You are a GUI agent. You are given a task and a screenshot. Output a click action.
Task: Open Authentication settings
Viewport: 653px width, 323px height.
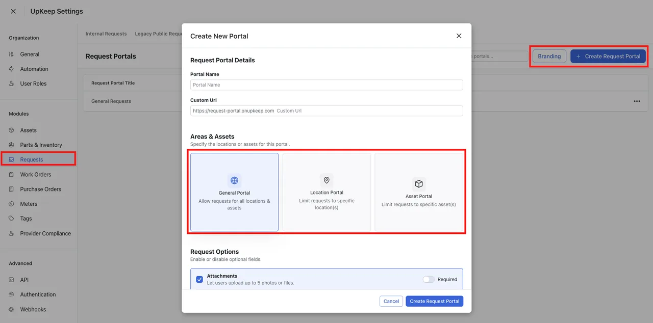pos(38,294)
